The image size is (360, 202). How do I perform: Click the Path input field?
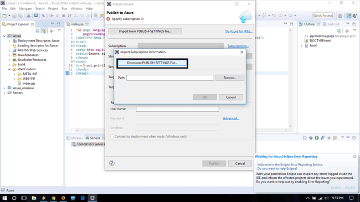(x=170, y=78)
